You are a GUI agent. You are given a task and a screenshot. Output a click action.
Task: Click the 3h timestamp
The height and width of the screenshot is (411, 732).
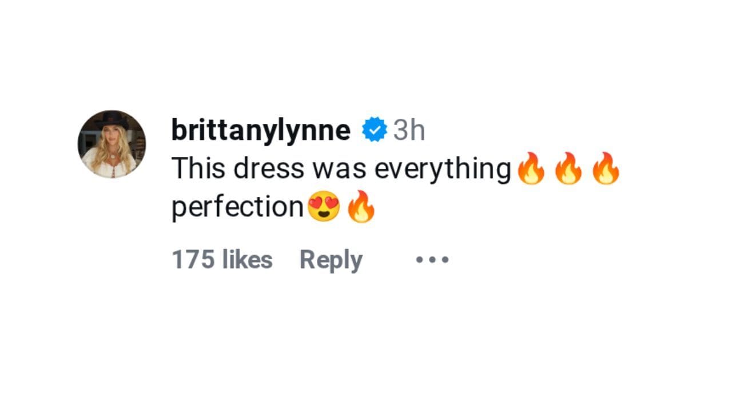(409, 130)
